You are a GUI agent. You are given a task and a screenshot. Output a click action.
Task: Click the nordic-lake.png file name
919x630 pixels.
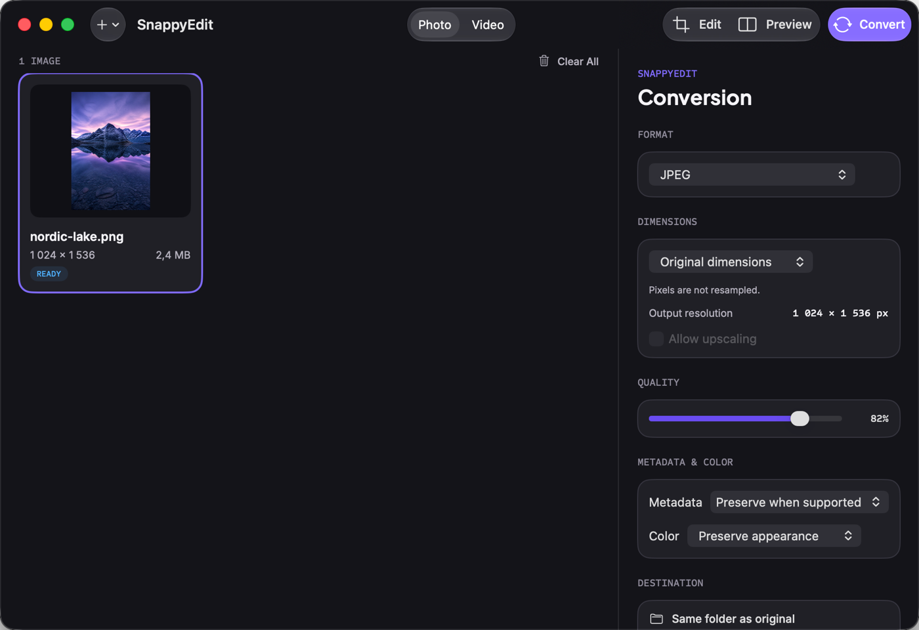pyautogui.click(x=77, y=236)
